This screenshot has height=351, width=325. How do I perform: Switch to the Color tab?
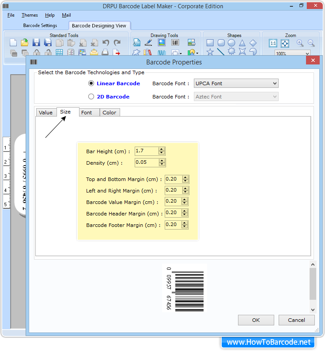(x=110, y=113)
